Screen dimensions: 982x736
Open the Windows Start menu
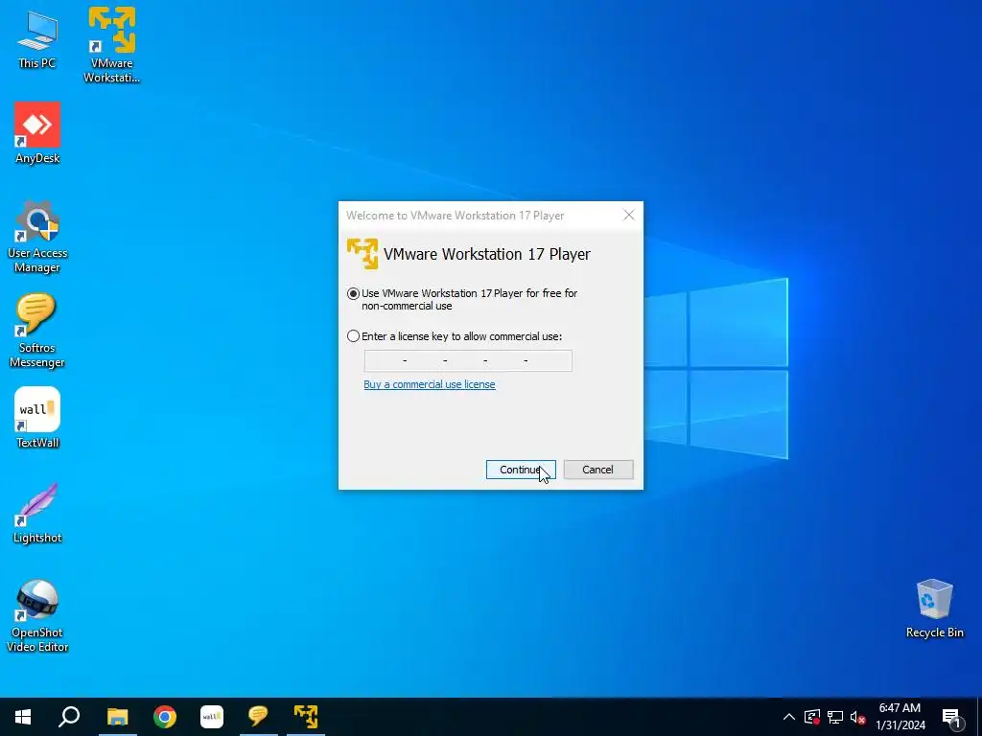pyautogui.click(x=23, y=717)
